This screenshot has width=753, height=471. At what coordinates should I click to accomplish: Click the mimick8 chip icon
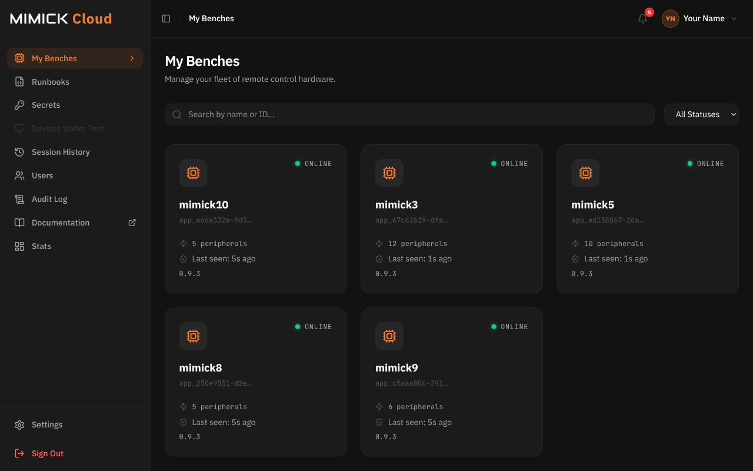[x=193, y=336]
